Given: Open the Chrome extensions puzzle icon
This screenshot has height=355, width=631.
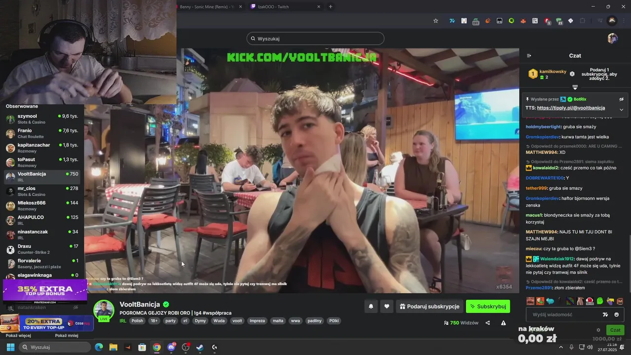Looking at the screenshot, I should [x=582, y=21].
